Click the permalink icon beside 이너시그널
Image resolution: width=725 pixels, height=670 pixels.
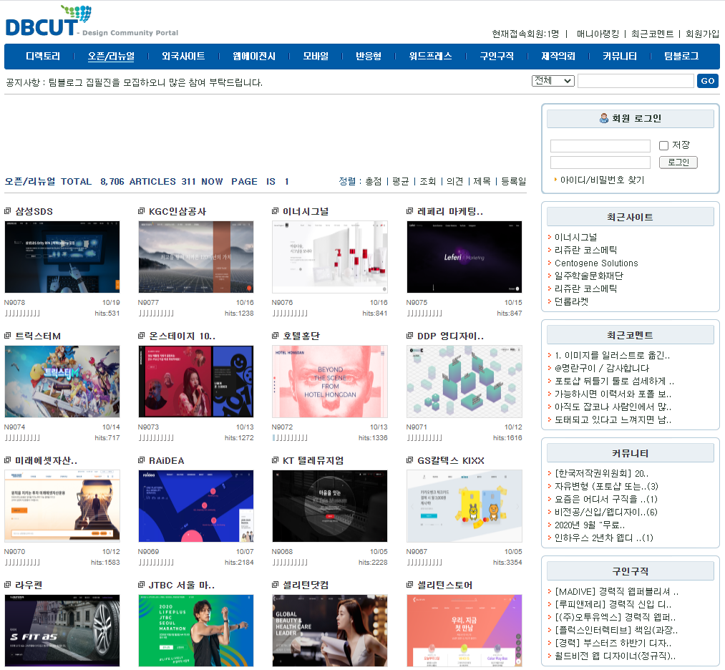pyautogui.click(x=274, y=211)
